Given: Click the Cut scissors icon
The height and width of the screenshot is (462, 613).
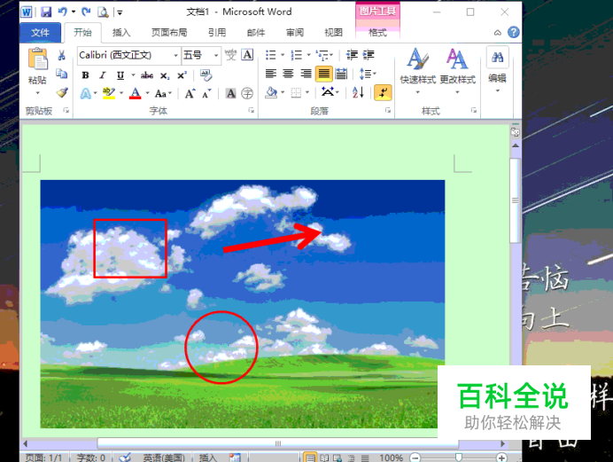Looking at the screenshot, I should pos(61,55).
